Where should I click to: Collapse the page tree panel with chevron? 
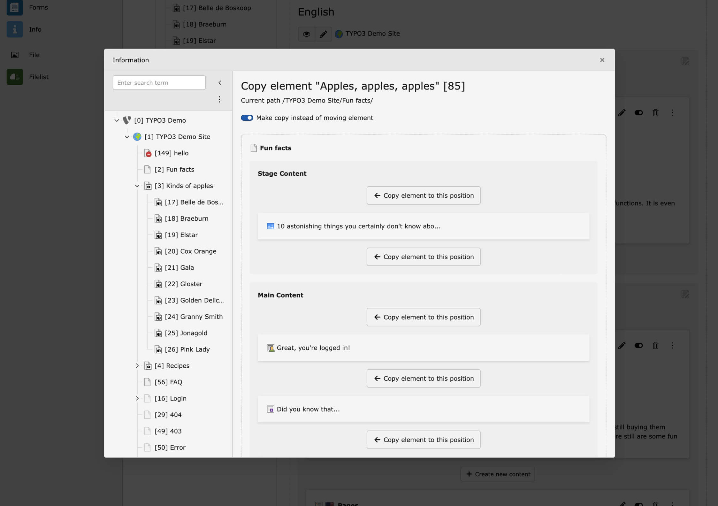220,83
